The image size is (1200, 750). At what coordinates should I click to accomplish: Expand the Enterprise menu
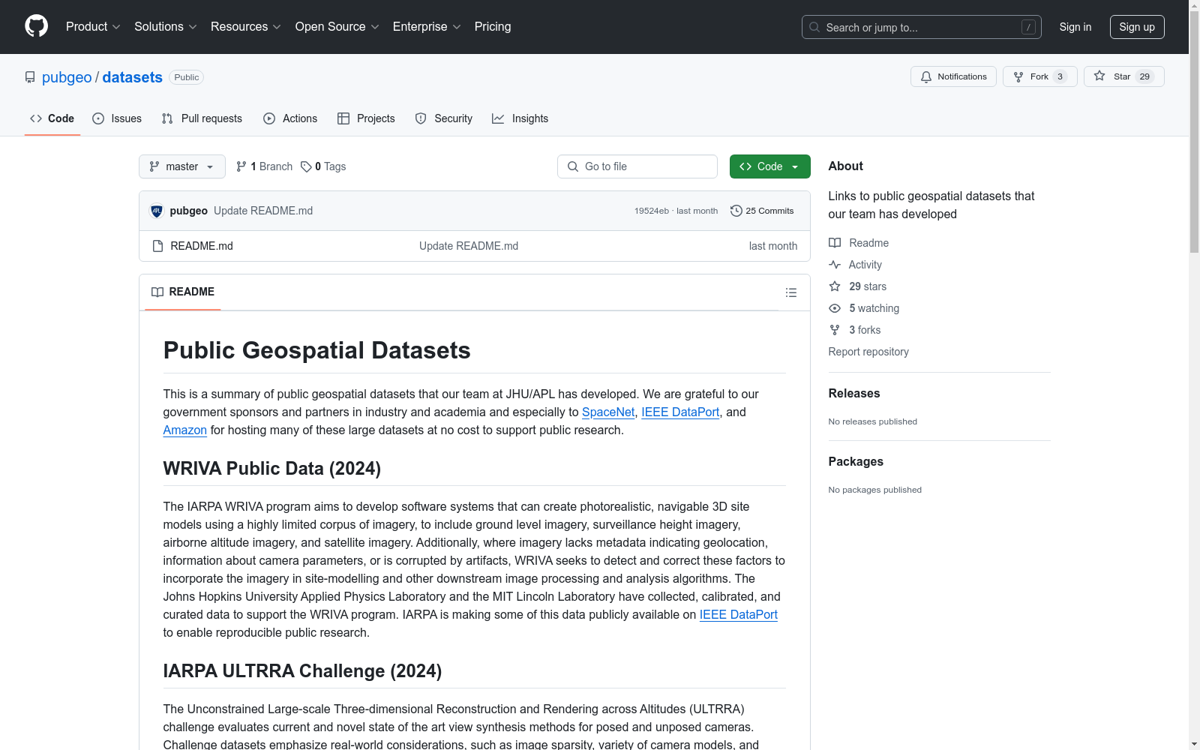coord(427,27)
